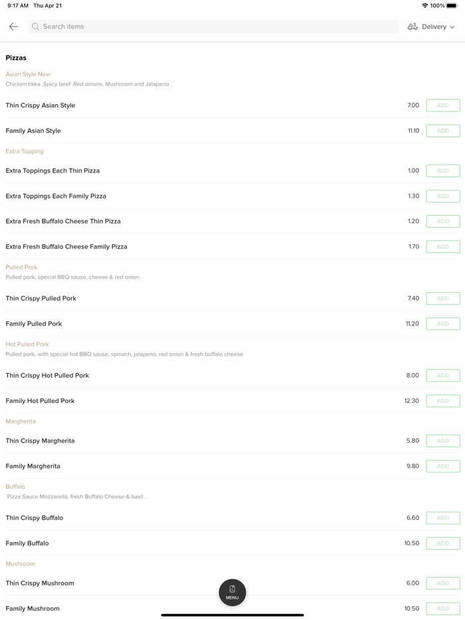The height and width of the screenshot is (620, 465).
Task: Add Thin Crispy Margherita to order
Action: point(442,441)
